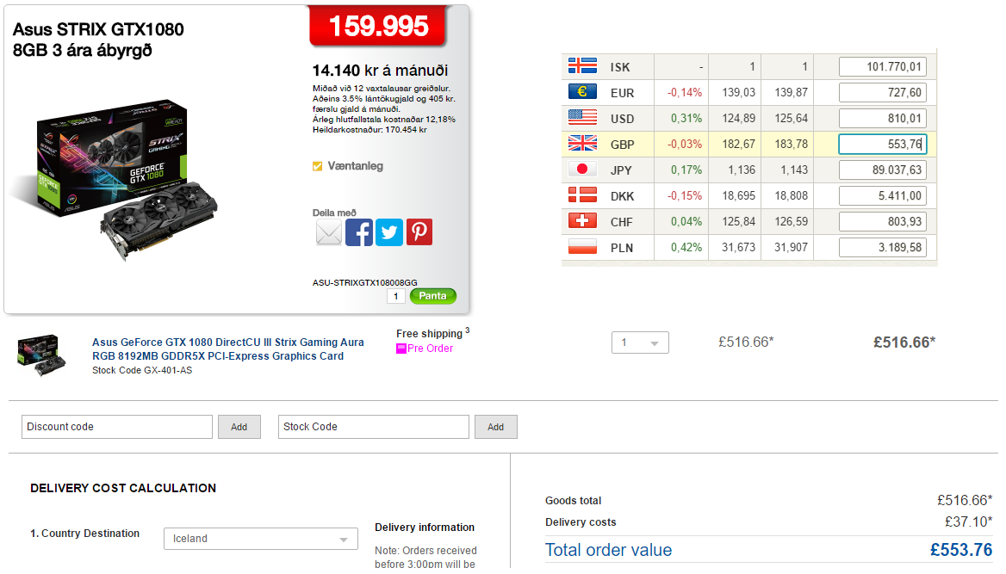The height and width of the screenshot is (574, 1006).
Task: Click the Discount code input field
Action: (x=117, y=427)
